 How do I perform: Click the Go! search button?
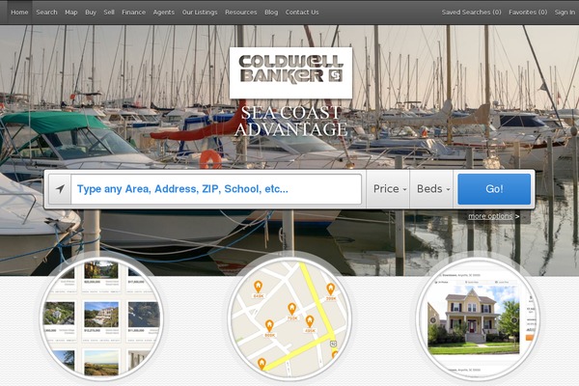pos(494,189)
